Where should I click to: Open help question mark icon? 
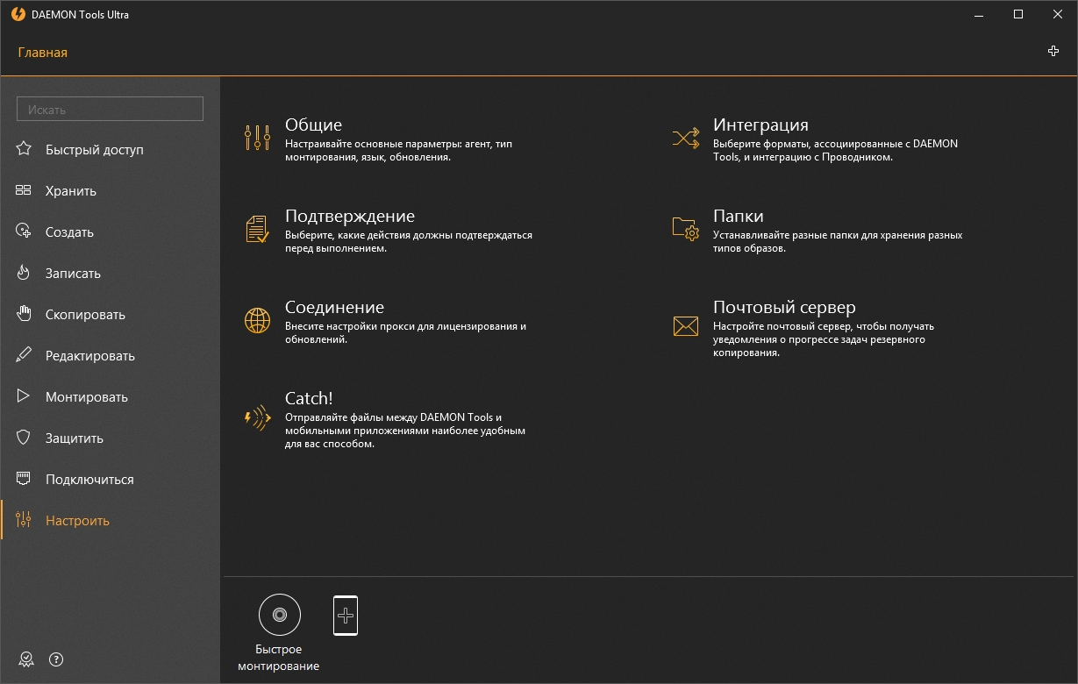tap(56, 659)
